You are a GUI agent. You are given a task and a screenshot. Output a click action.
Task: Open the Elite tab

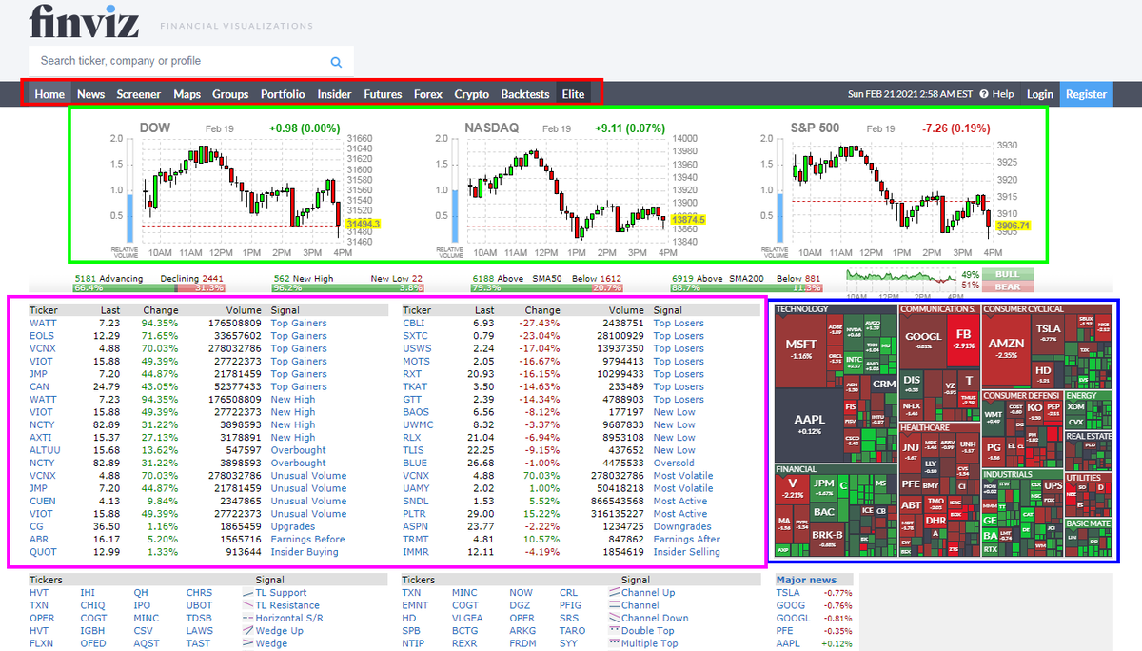(574, 94)
